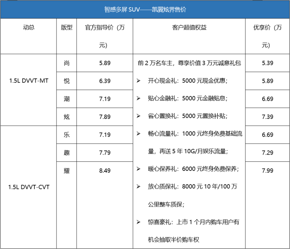The height and width of the screenshot is (249, 290).
Task: Select the "趣" trim cell
Action: pyautogui.click(x=67, y=153)
